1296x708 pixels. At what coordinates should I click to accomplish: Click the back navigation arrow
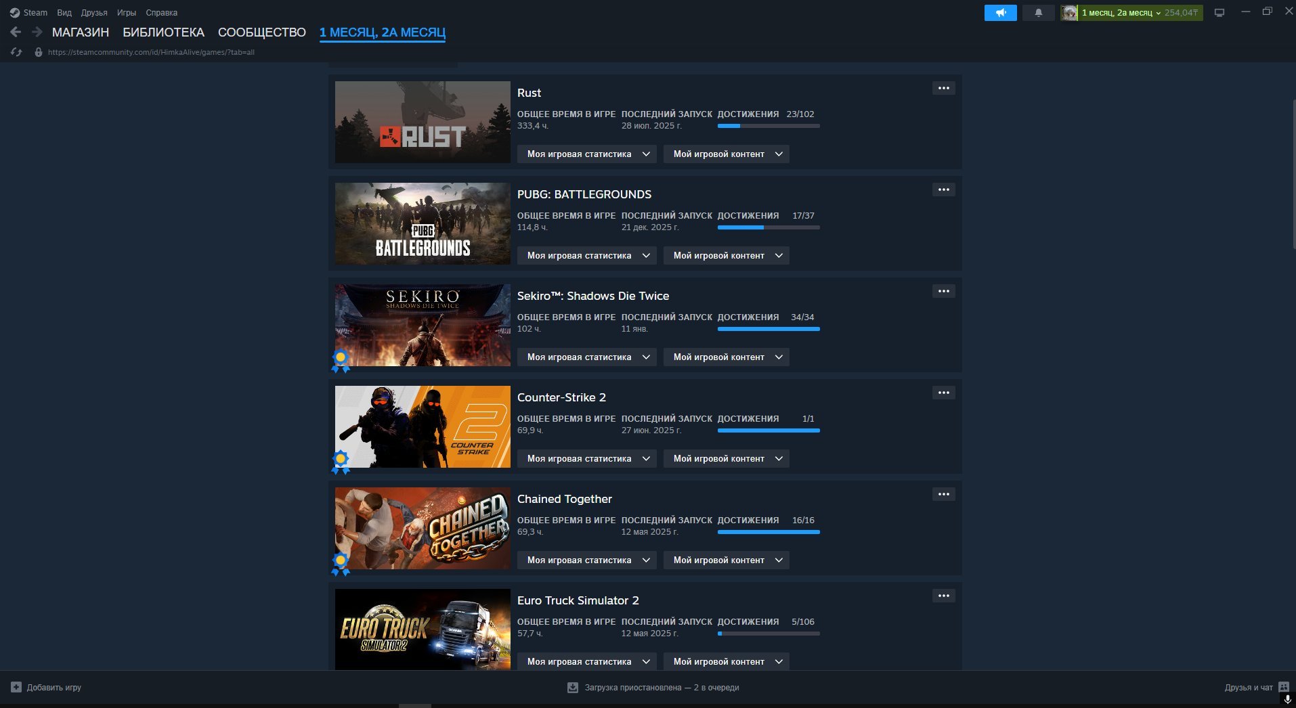(x=16, y=32)
